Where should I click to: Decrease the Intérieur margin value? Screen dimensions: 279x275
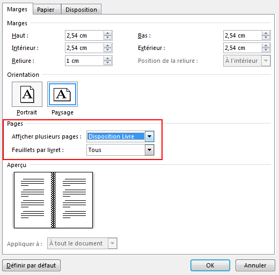tap(107, 50)
